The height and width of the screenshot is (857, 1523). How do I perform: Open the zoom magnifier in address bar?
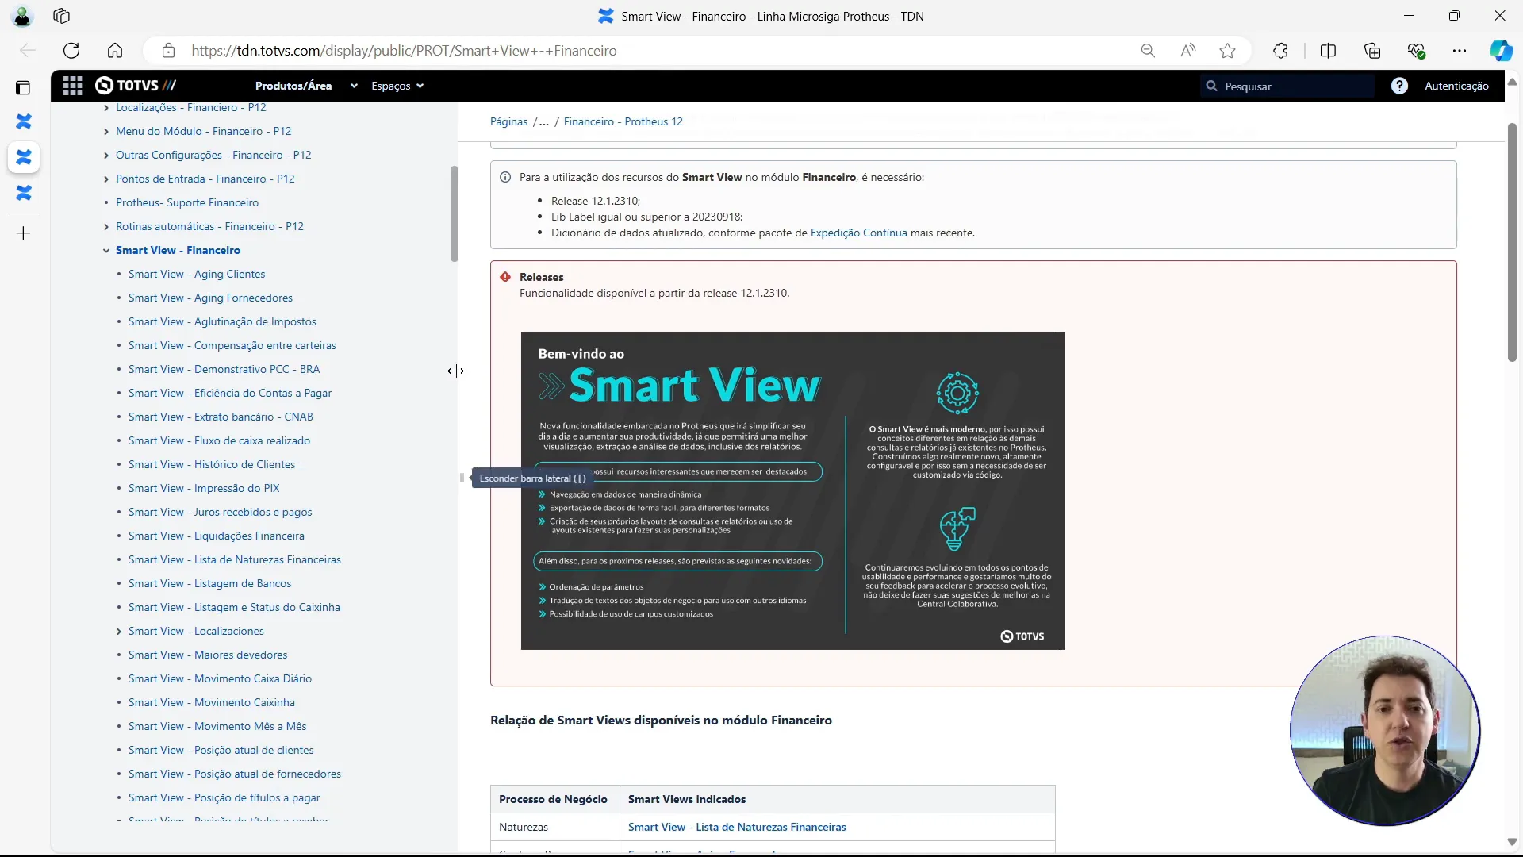click(x=1148, y=51)
